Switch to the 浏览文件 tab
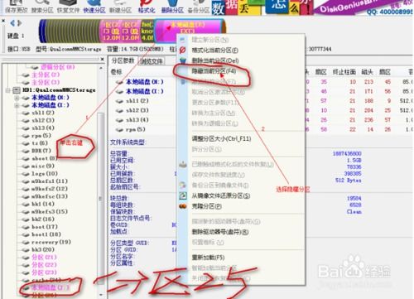The image size is (414, 299). pyautogui.click(x=152, y=61)
